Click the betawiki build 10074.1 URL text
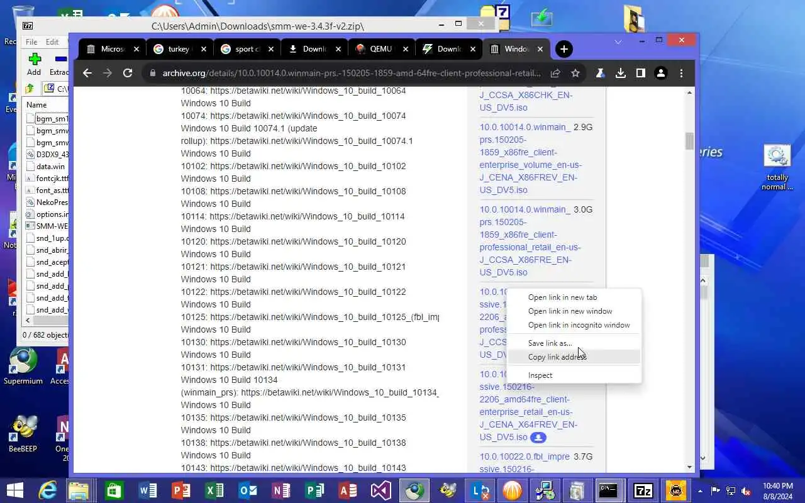 [312, 141]
